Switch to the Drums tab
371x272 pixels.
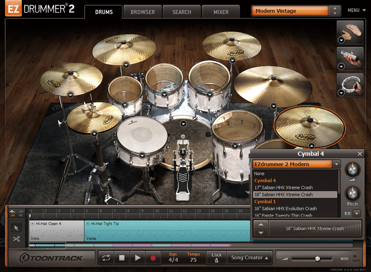tap(103, 12)
